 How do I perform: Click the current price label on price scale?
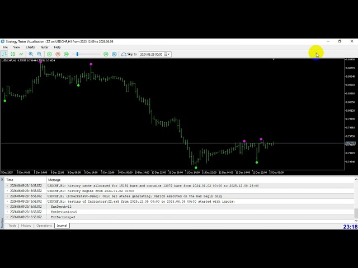[x=351, y=143]
